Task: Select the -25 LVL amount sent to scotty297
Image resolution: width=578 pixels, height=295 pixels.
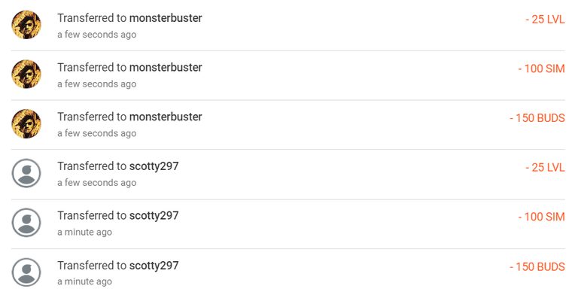Action: tap(545, 168)
